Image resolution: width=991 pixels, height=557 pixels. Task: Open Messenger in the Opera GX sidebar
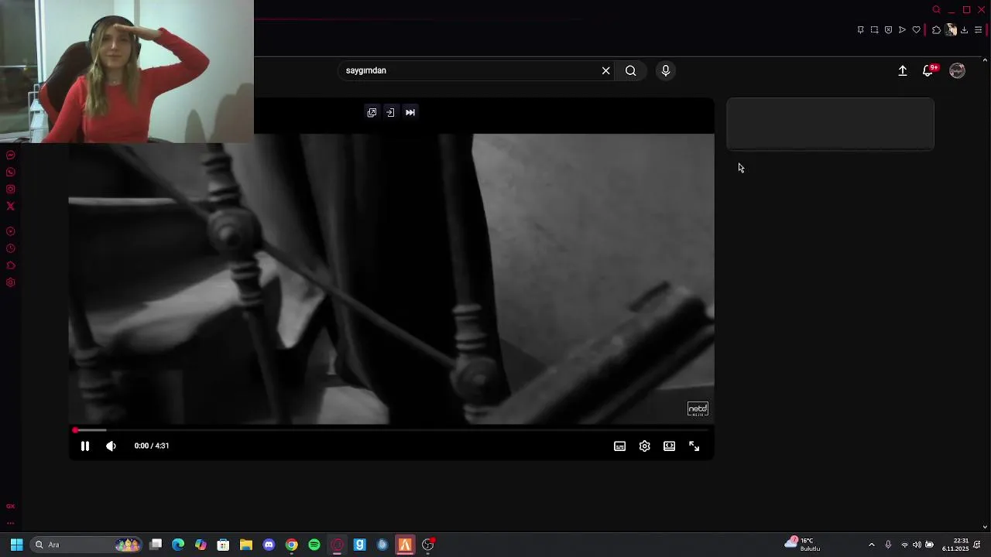(x=11, y=155)
